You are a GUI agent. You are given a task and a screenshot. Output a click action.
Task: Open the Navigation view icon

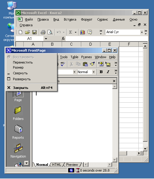[x=18, y=148]
